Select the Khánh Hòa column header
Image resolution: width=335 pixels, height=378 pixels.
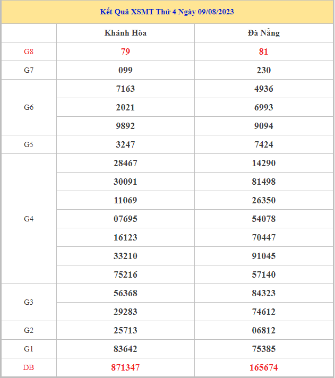[x=125, y=33]
